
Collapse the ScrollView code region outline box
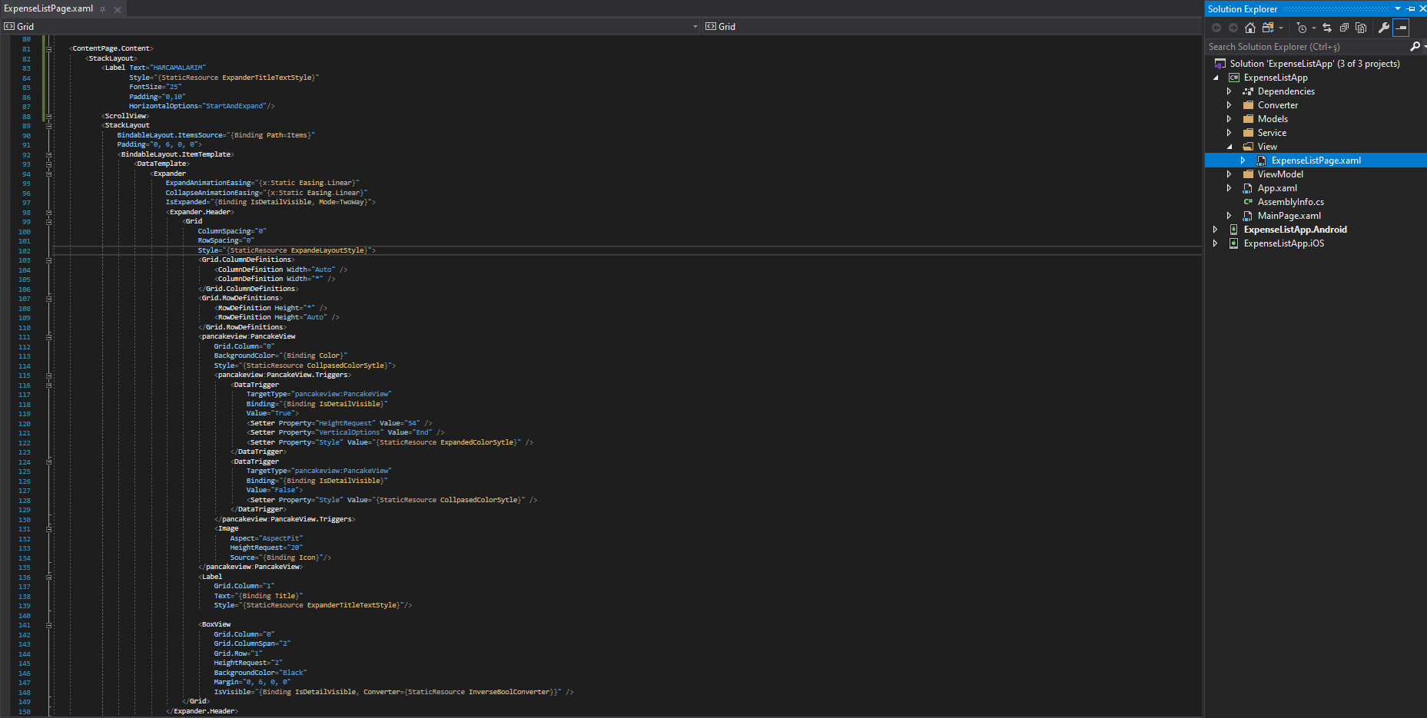[48, 116]
